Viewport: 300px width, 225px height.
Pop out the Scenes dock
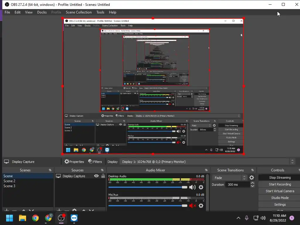pos(50,170)
